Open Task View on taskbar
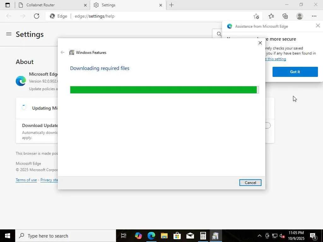This screenshot has width=323, height=242. point(124,236)
